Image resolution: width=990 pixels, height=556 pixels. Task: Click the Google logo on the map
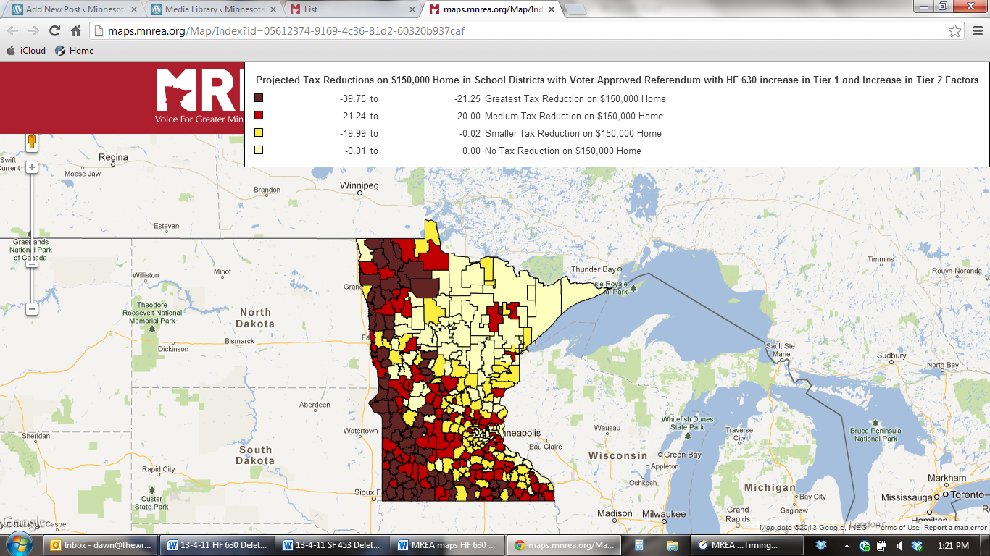[23, 523]
